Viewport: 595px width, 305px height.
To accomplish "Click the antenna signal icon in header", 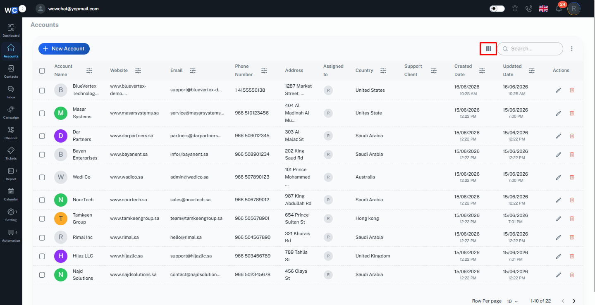I will pyautogui.click(x=515, y=9).
